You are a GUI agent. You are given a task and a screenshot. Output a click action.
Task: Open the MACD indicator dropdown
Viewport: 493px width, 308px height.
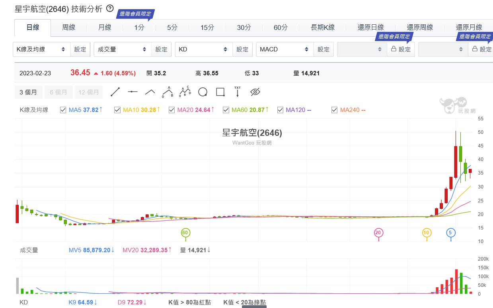(285, 49)
